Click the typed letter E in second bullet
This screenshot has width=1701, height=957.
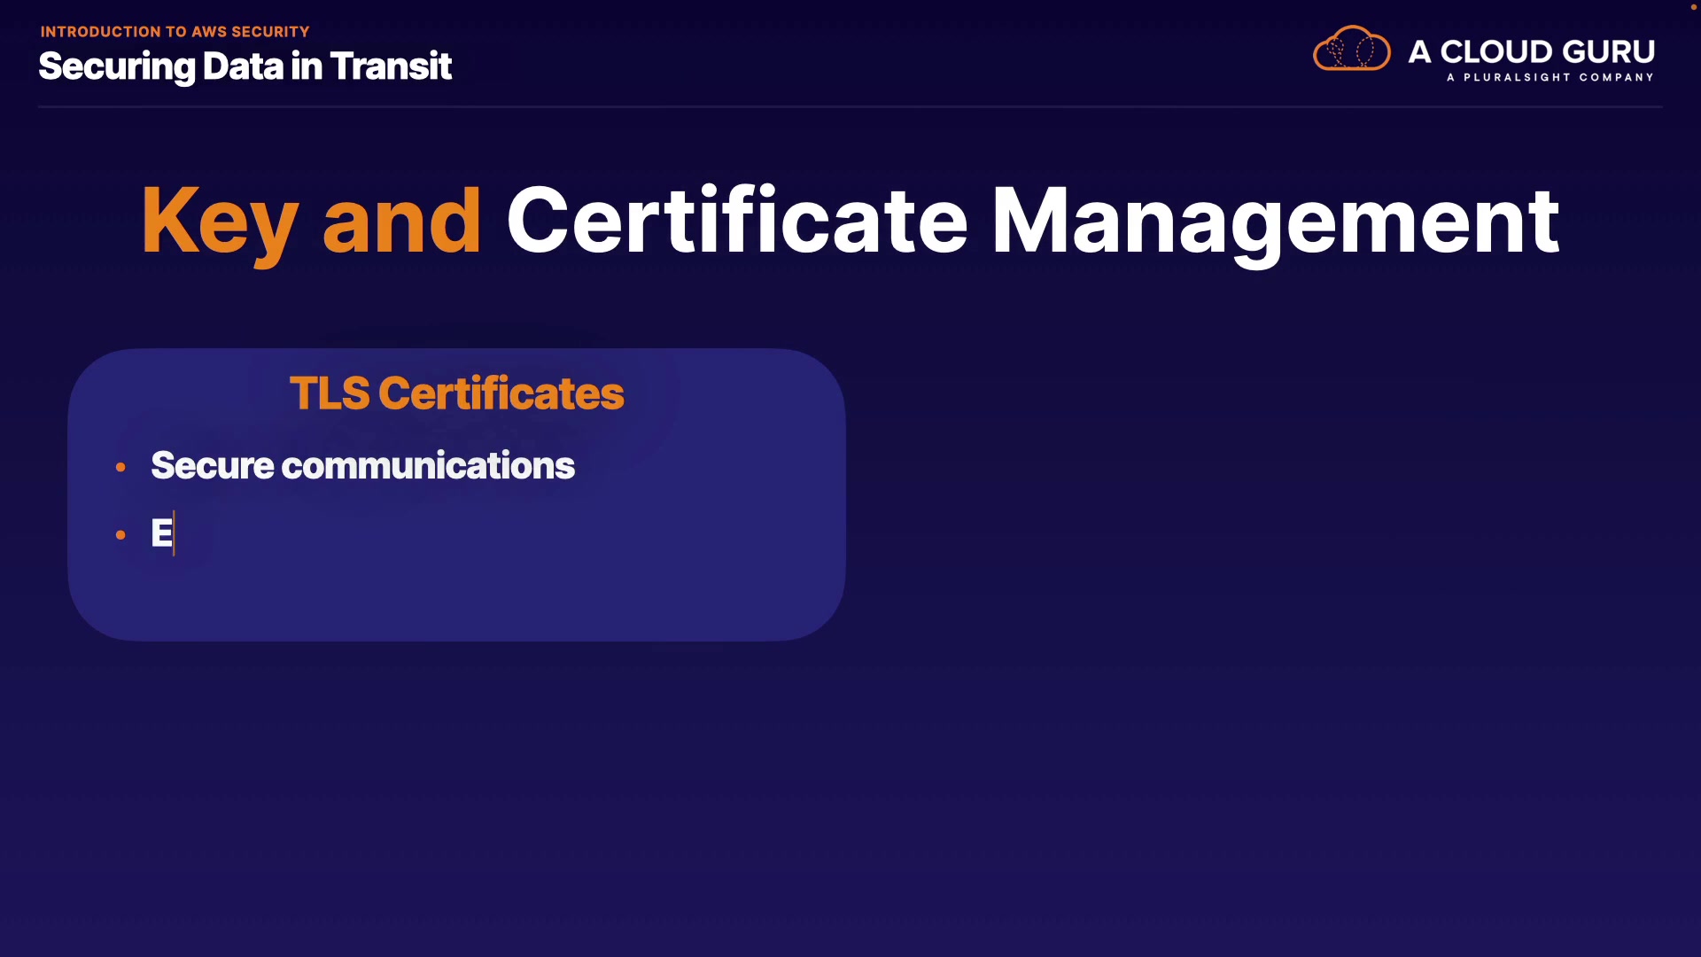[x=161, y=533]
